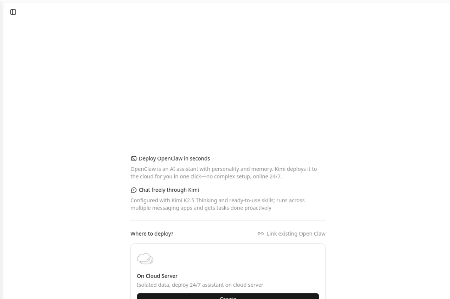The image size is (450, 299).
Task: Click the chain link icon near Link existing
Action: tap(261, 234)
